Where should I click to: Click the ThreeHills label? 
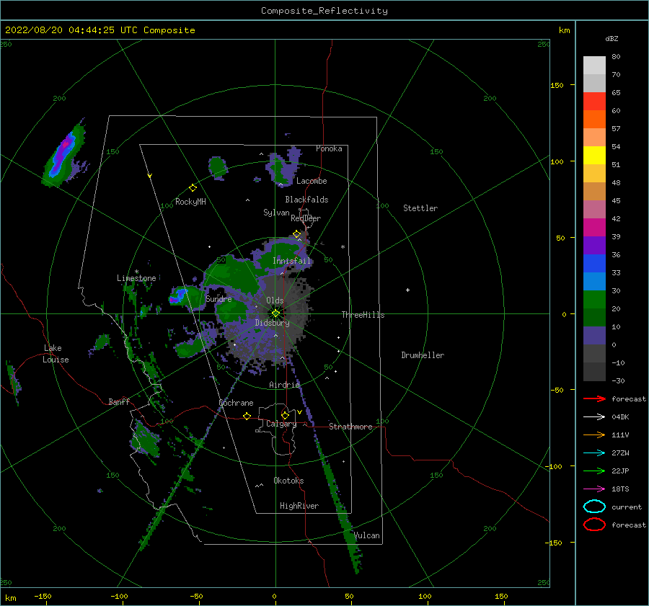pos(363,315)
